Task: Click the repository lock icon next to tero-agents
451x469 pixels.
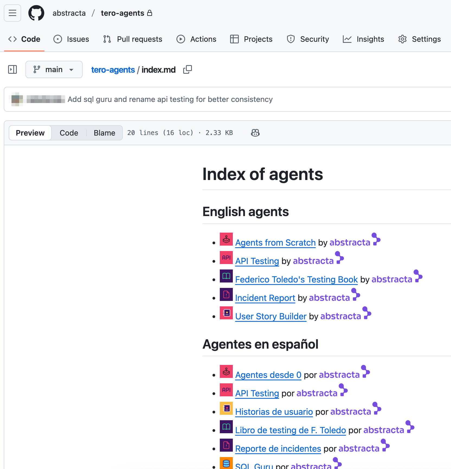Action: point(150,13)
